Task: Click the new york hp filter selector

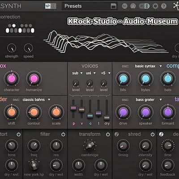Action: pyautogui.click(x=34, y=165)
